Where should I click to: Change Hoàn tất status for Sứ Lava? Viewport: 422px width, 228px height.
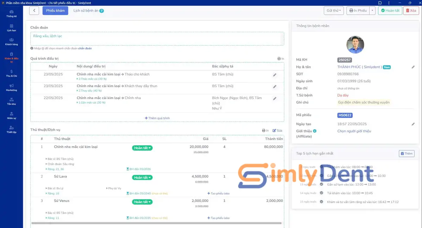click(142, 177)
